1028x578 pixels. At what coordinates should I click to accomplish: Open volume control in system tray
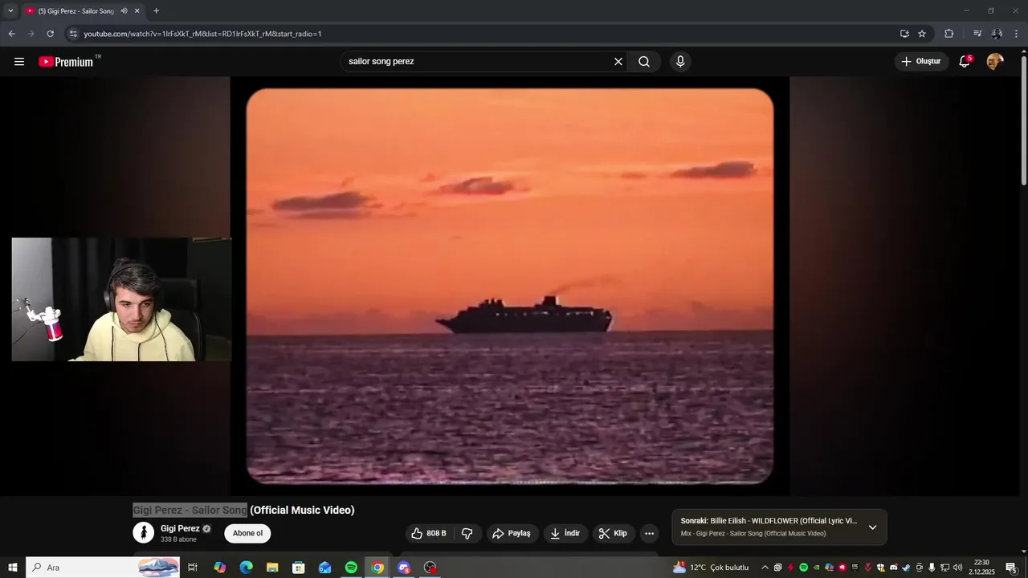pyautogui.click(x=957, y=568)
